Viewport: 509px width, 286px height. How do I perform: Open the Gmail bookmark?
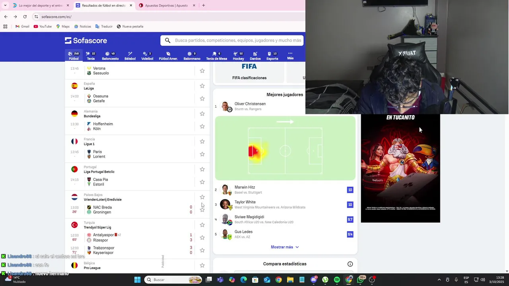tap(22, 27)
